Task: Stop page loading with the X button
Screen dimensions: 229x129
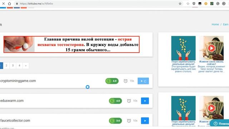Action: pos(3,4)
